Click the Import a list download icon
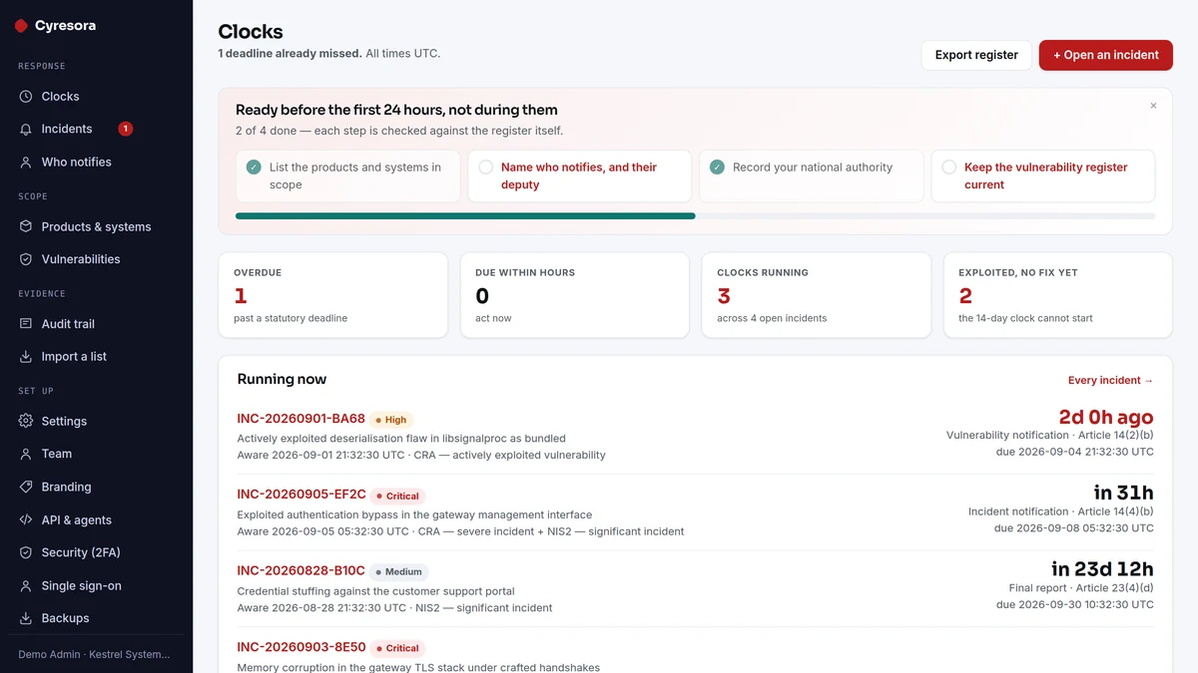Screen dimensions: 1198x673 point(26,356)
